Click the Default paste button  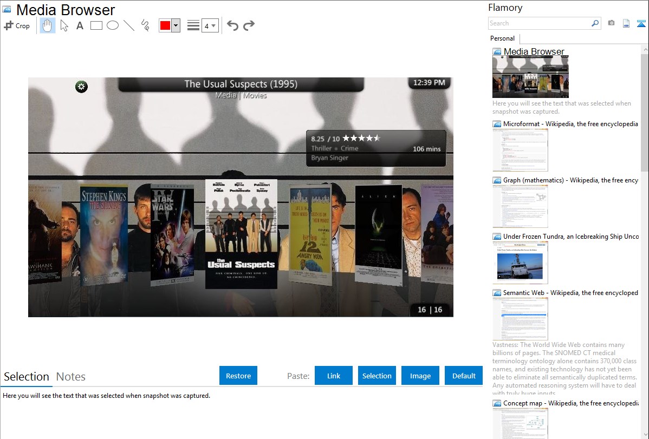[464, 376]
